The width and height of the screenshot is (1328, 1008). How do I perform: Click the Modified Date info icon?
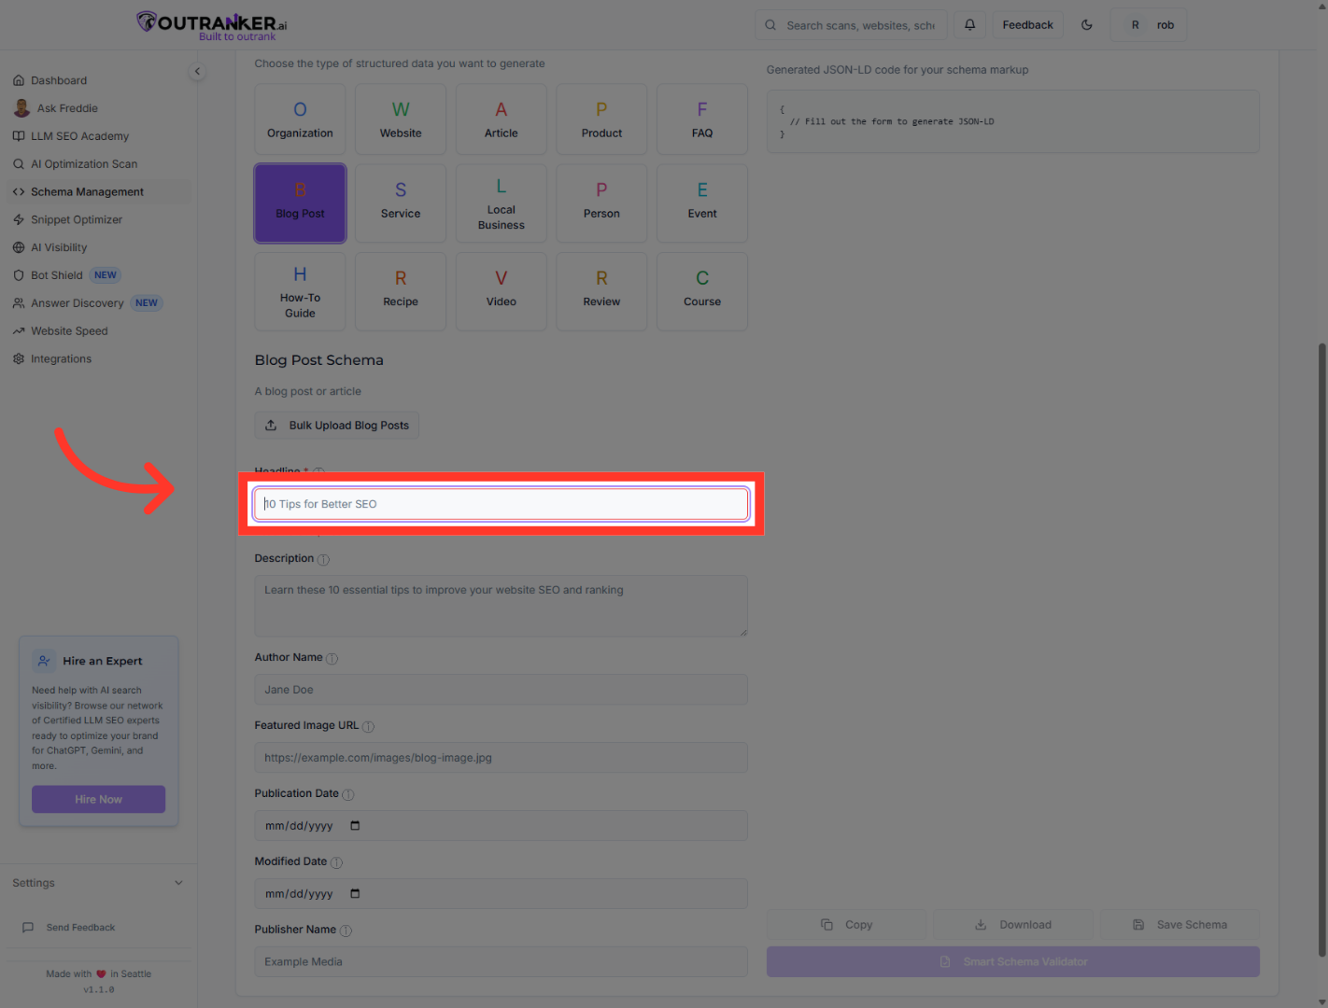point(336,863)
